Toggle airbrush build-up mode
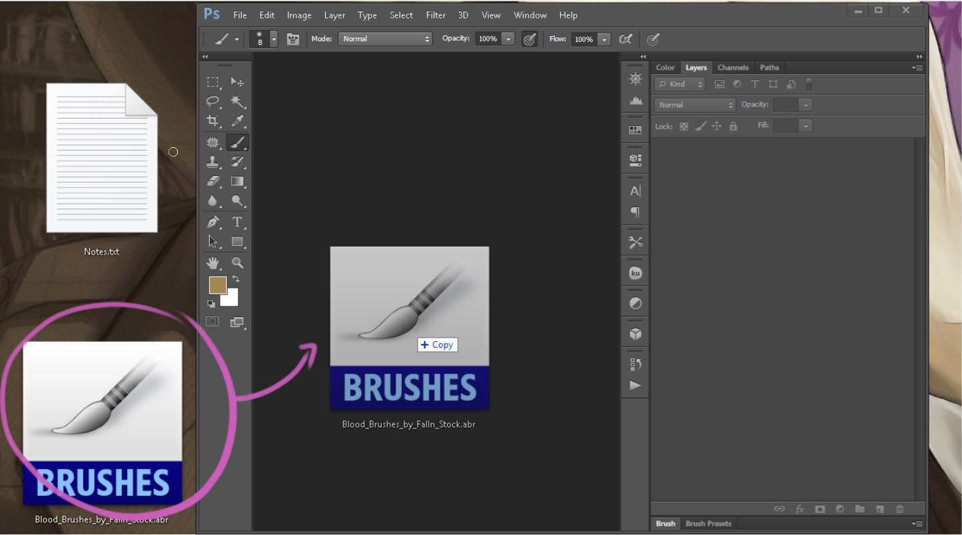Screen dimensions: 962x535 click(625, 39)
